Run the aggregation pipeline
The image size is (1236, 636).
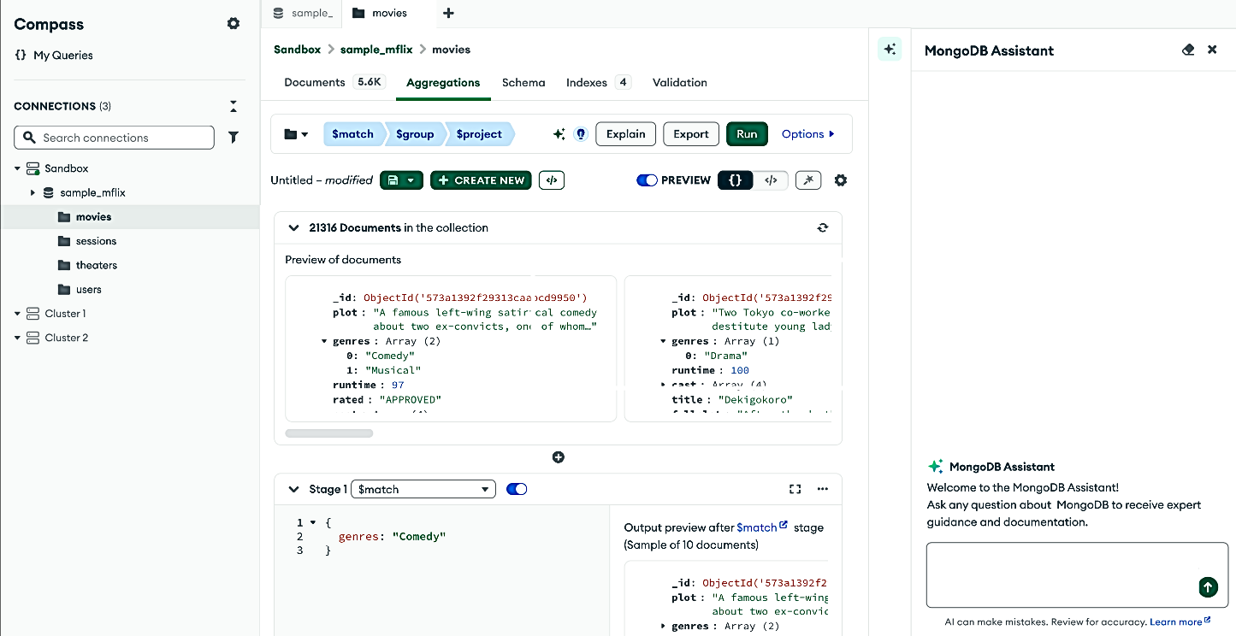click(747, 134)
